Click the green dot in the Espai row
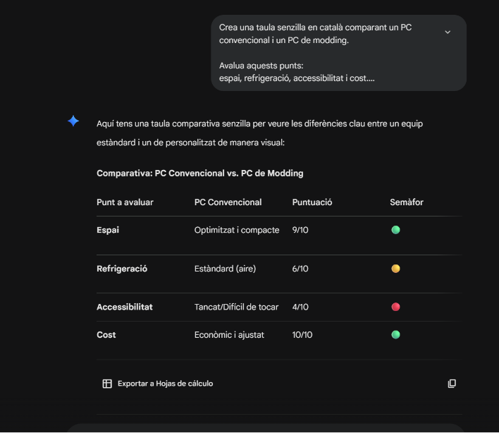Screen dimensions: 499x433 tap(395, 230)
